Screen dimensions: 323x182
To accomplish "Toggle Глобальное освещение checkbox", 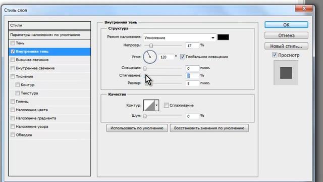I will tap(183, 57).
